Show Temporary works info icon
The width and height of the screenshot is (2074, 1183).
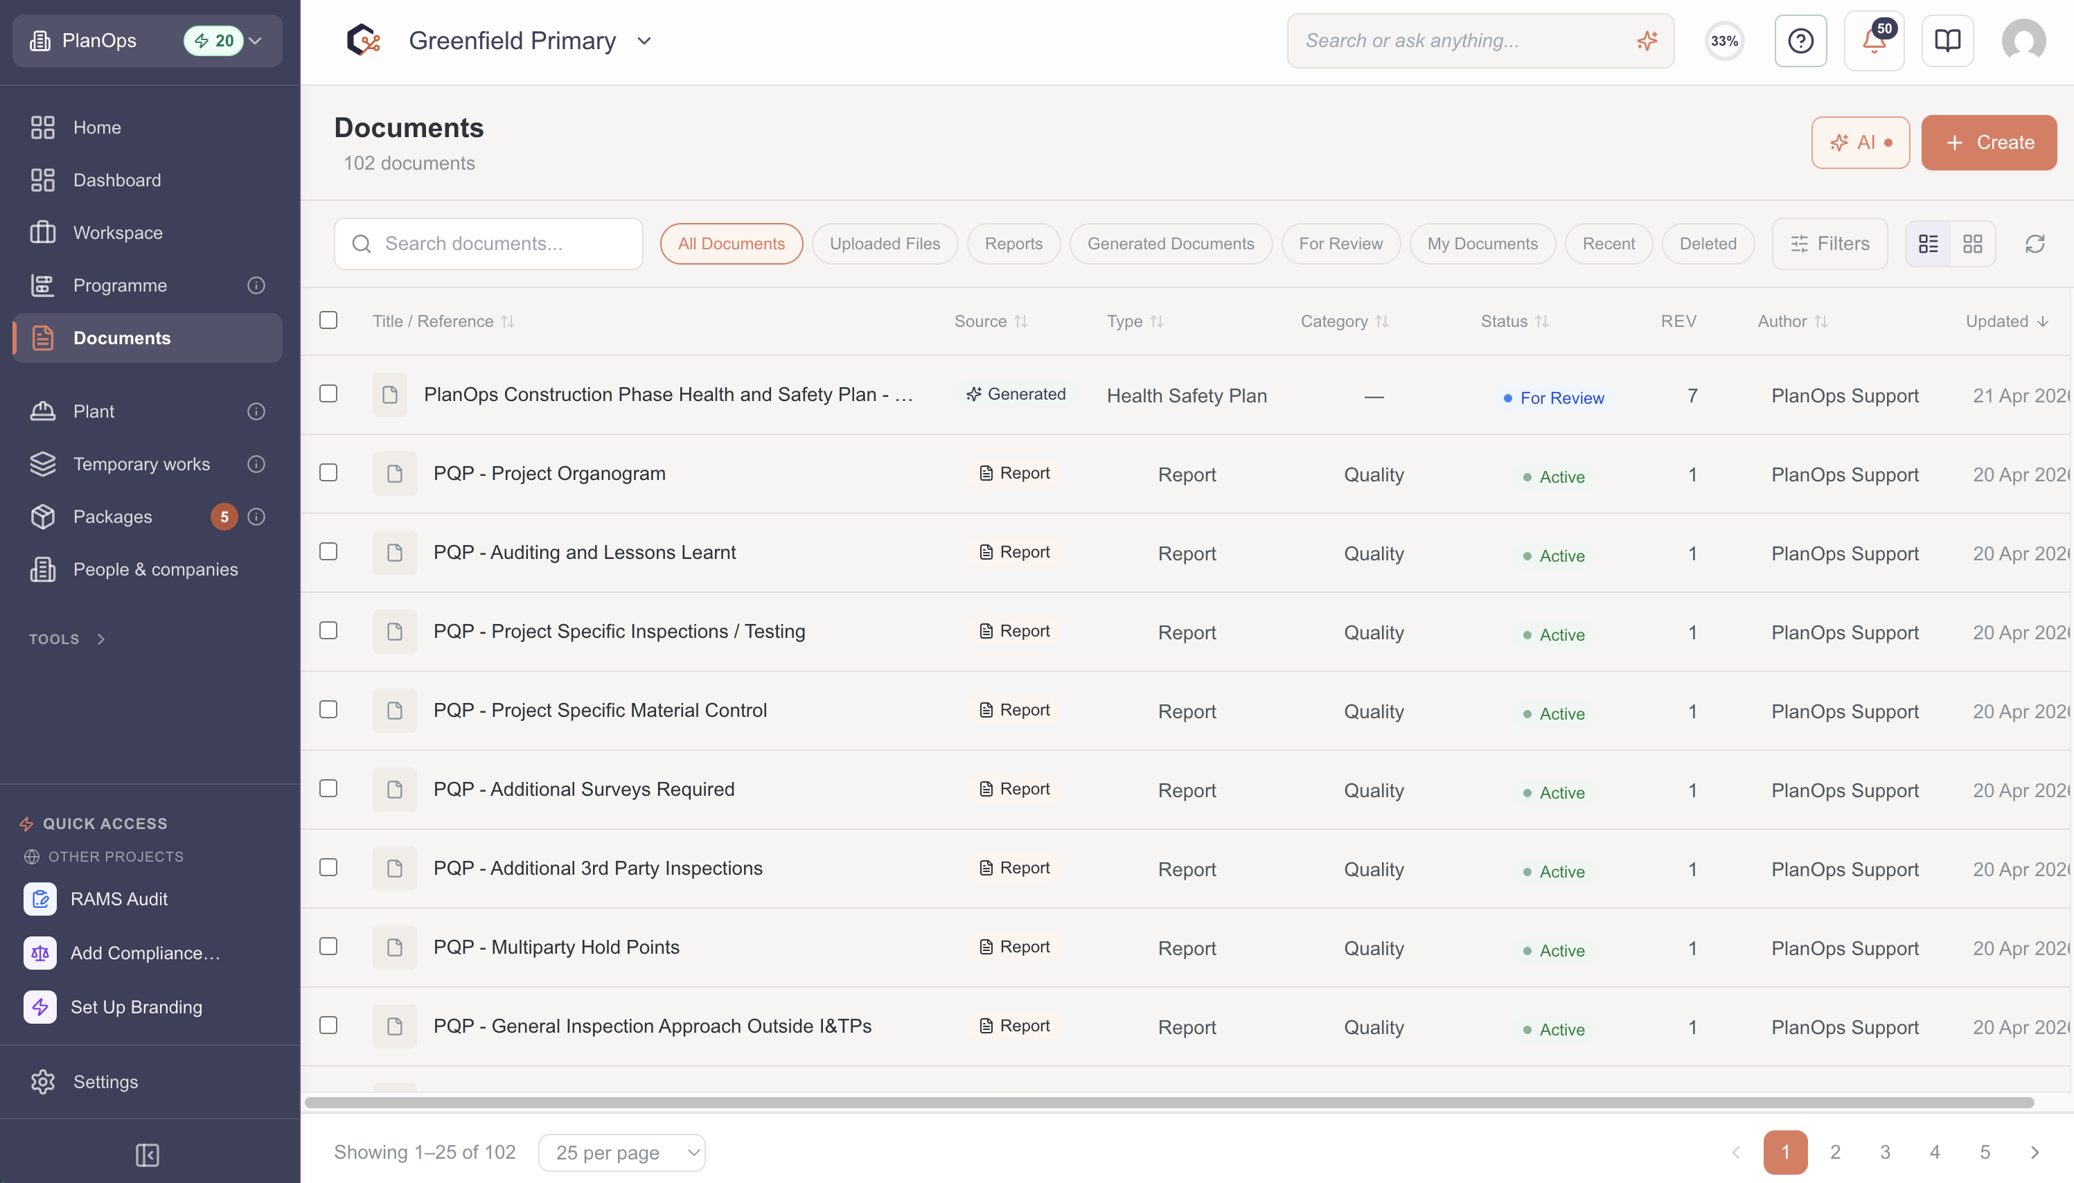tap(256, 464)
